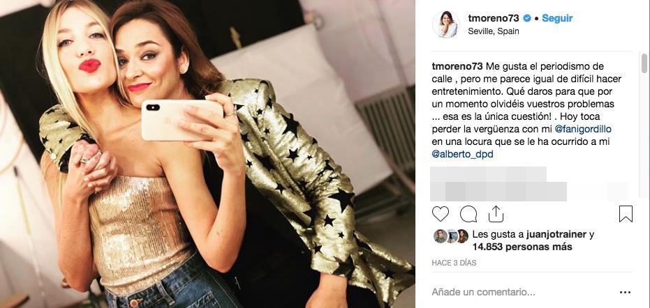
Task: Open the @alberto_dpd mention
Action: point(463,154)
